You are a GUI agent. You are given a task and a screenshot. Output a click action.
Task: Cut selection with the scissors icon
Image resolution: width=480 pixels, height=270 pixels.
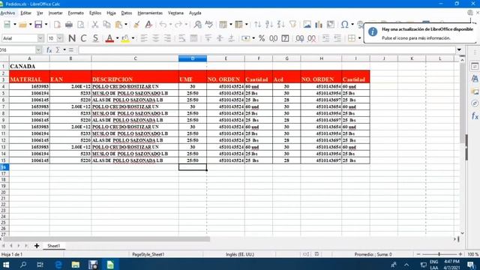[x=95, y=25]
